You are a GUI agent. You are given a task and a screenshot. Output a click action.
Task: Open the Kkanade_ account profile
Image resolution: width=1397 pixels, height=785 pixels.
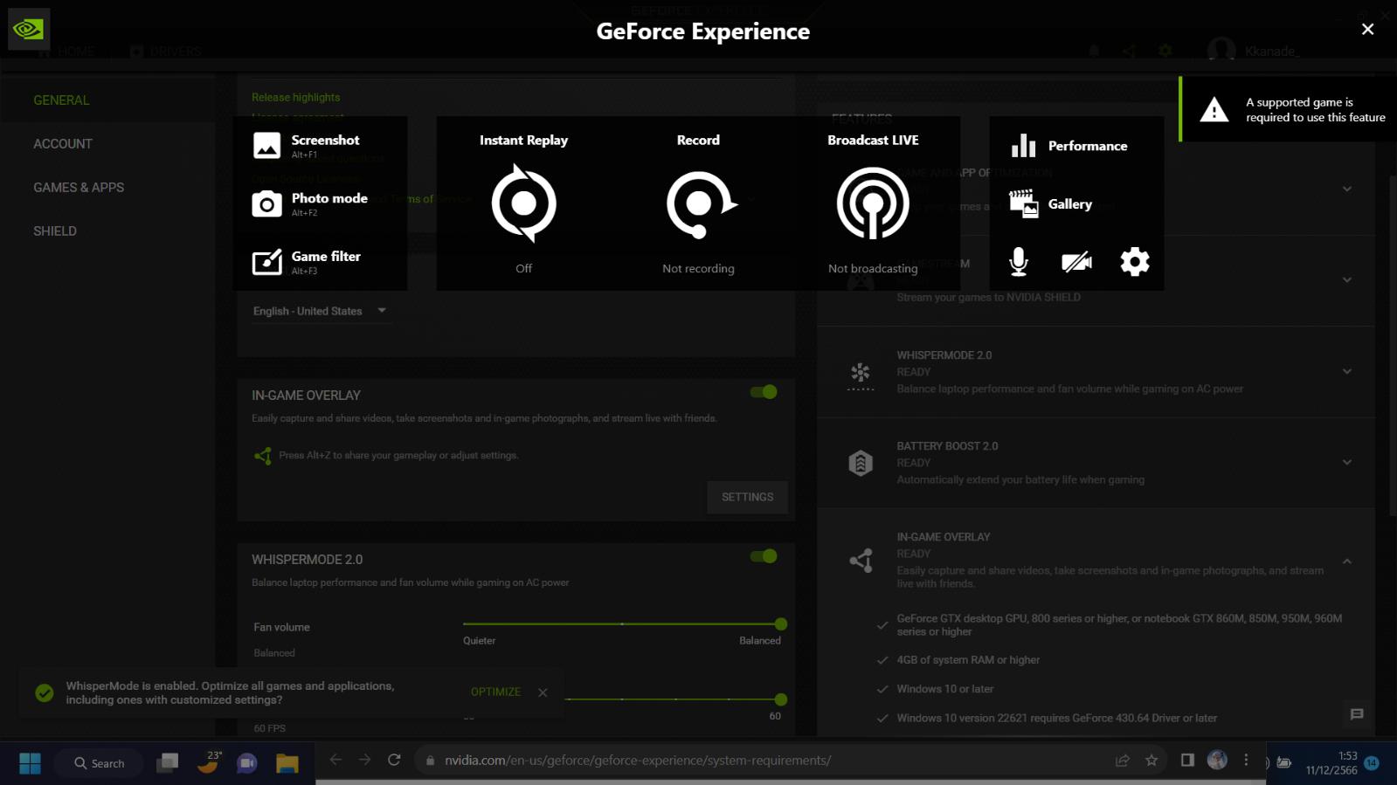1255,51
